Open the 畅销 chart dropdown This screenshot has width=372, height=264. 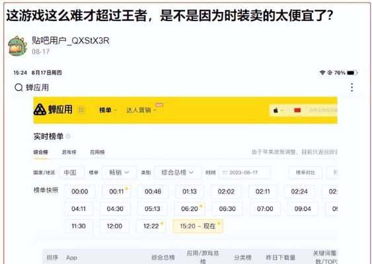[x=120, y=172]
